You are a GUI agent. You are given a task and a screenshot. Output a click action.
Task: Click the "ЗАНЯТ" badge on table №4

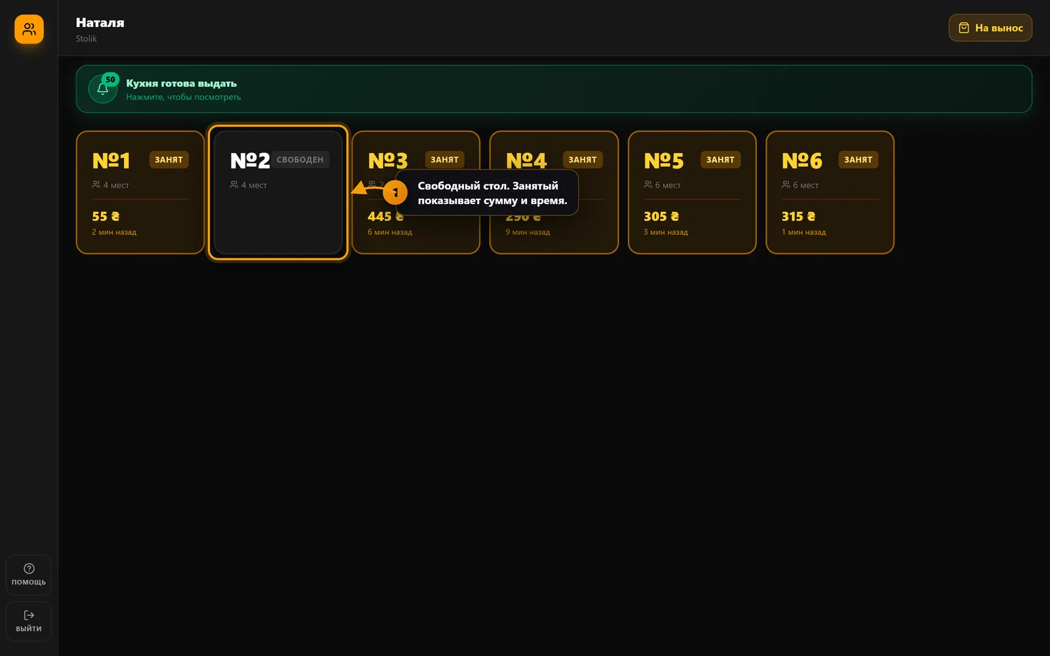[x=583, y=159]
